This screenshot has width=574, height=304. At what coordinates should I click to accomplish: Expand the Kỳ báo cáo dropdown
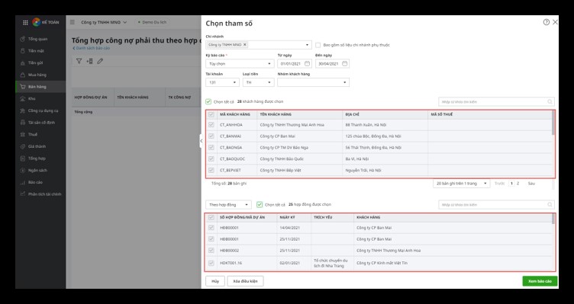coord(269,63)
